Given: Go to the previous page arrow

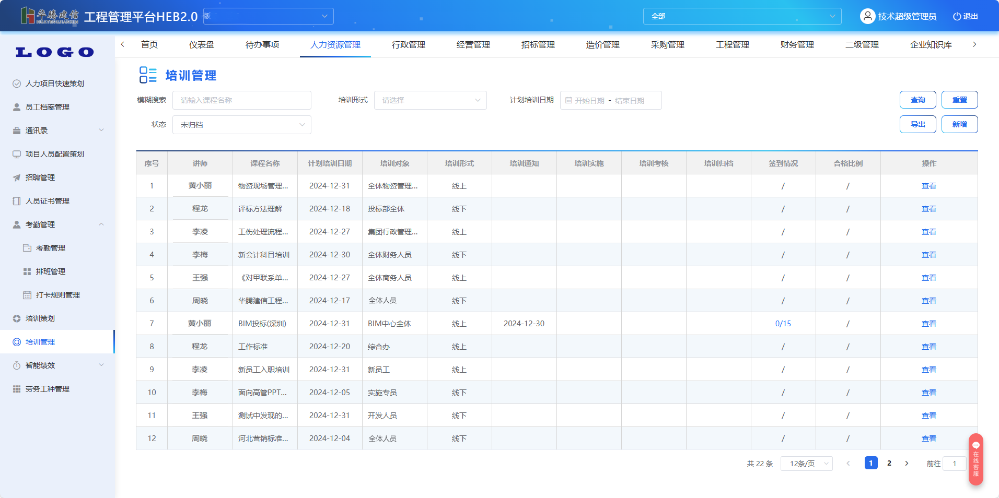Looking at the screenshot, I should click(x=848, y=464).
